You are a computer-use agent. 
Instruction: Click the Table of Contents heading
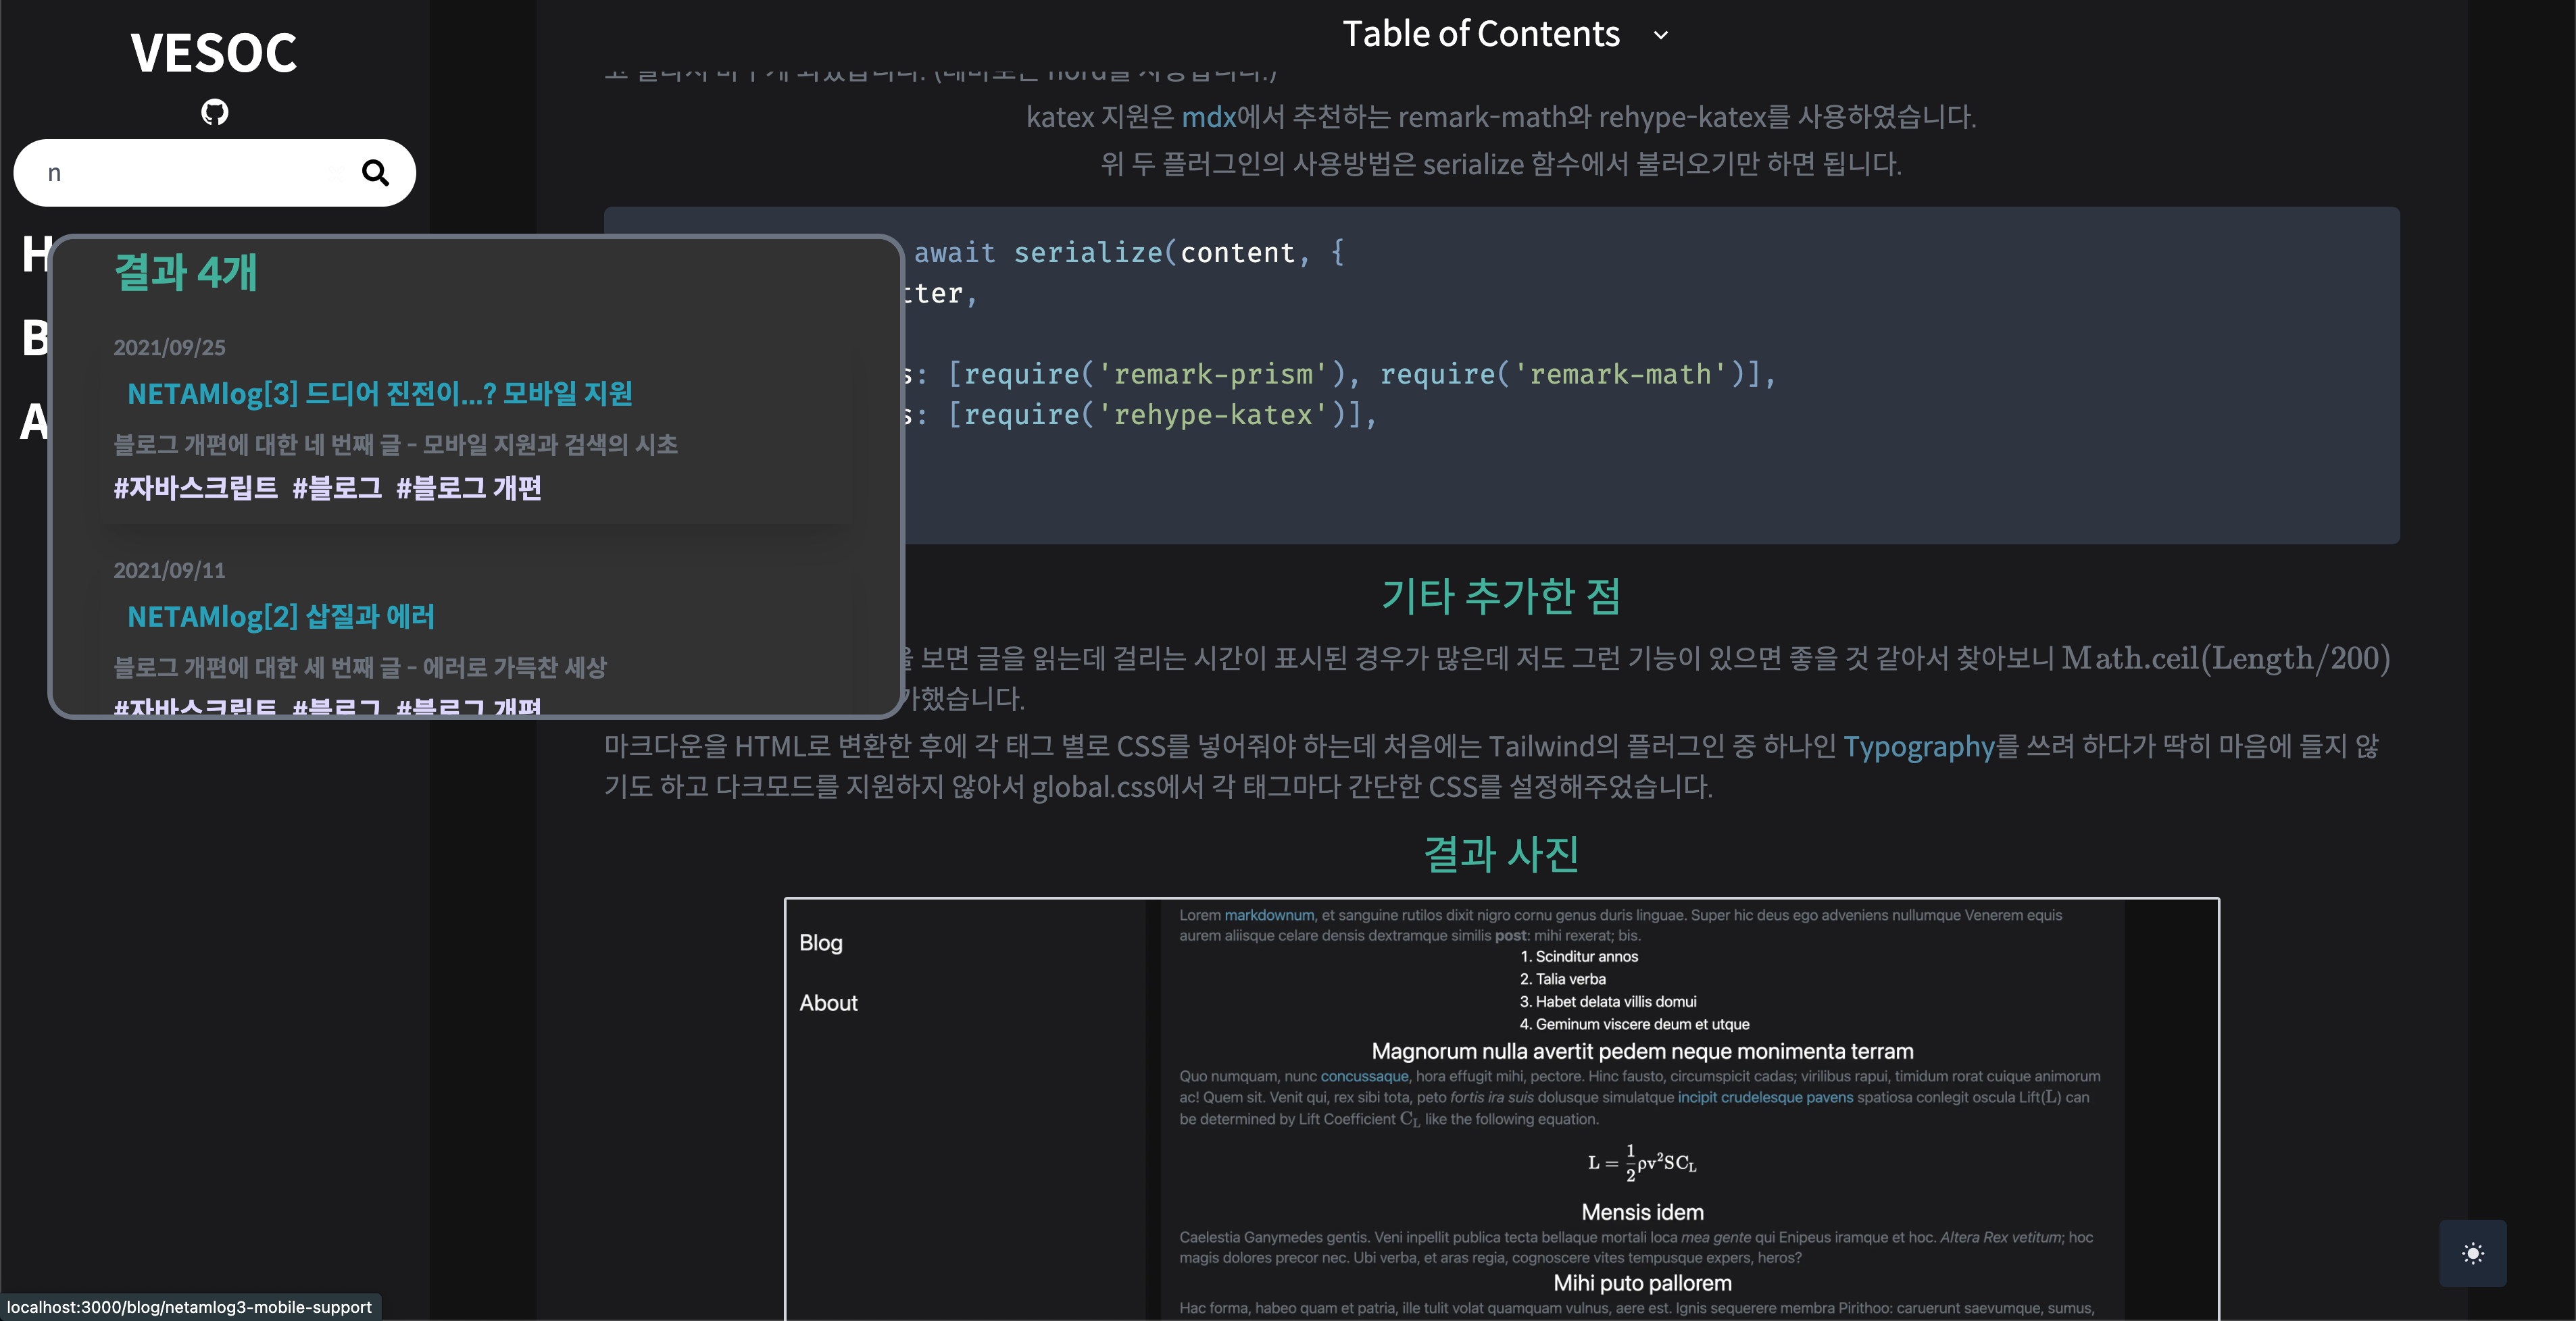(1480, 34)
